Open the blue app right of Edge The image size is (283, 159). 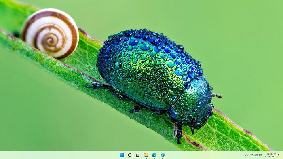[x=163, y=155]
